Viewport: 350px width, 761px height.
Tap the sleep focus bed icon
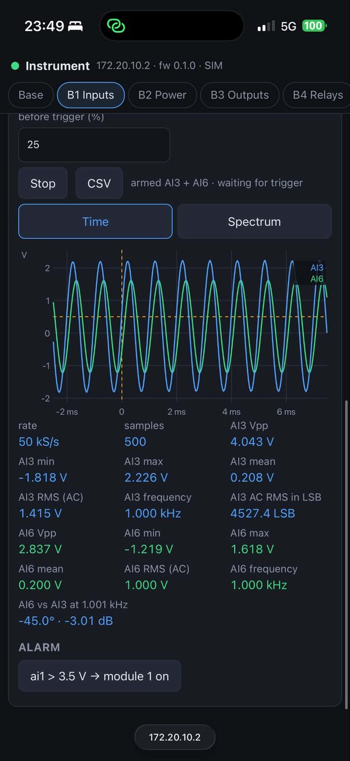click(76, 26)
